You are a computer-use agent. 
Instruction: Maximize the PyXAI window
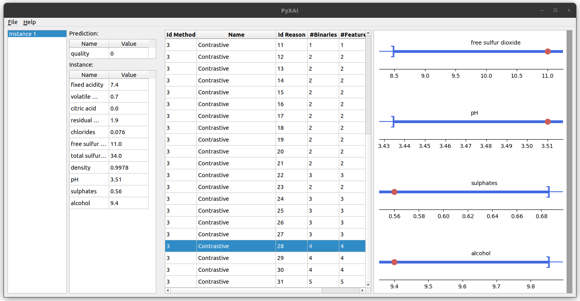coord(555,10)
